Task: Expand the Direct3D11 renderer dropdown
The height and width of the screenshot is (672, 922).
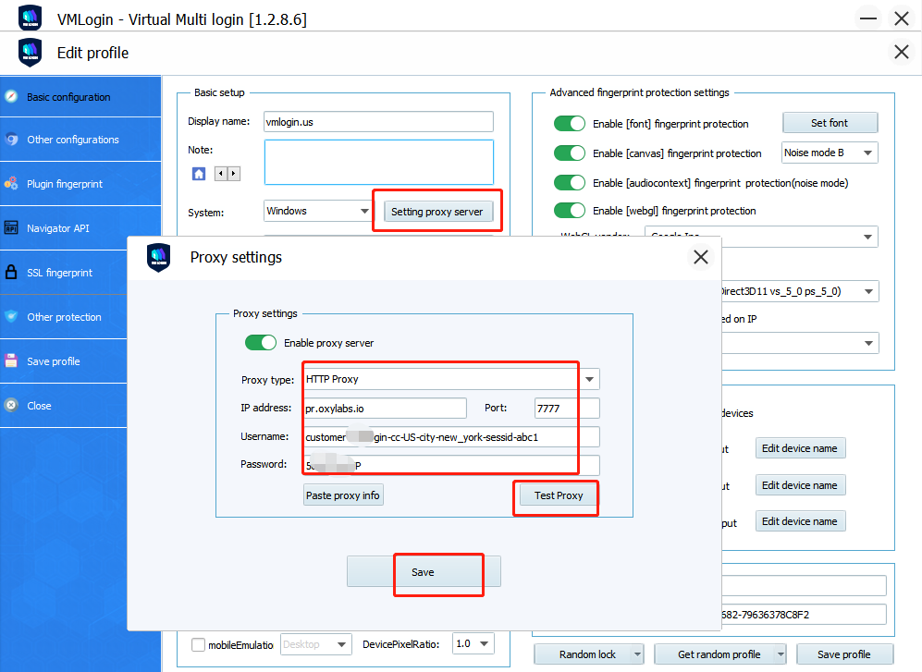Action: point(868,291)
